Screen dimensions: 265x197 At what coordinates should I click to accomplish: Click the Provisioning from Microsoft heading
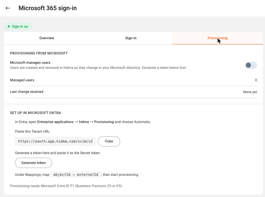click(x=39, y=53)
